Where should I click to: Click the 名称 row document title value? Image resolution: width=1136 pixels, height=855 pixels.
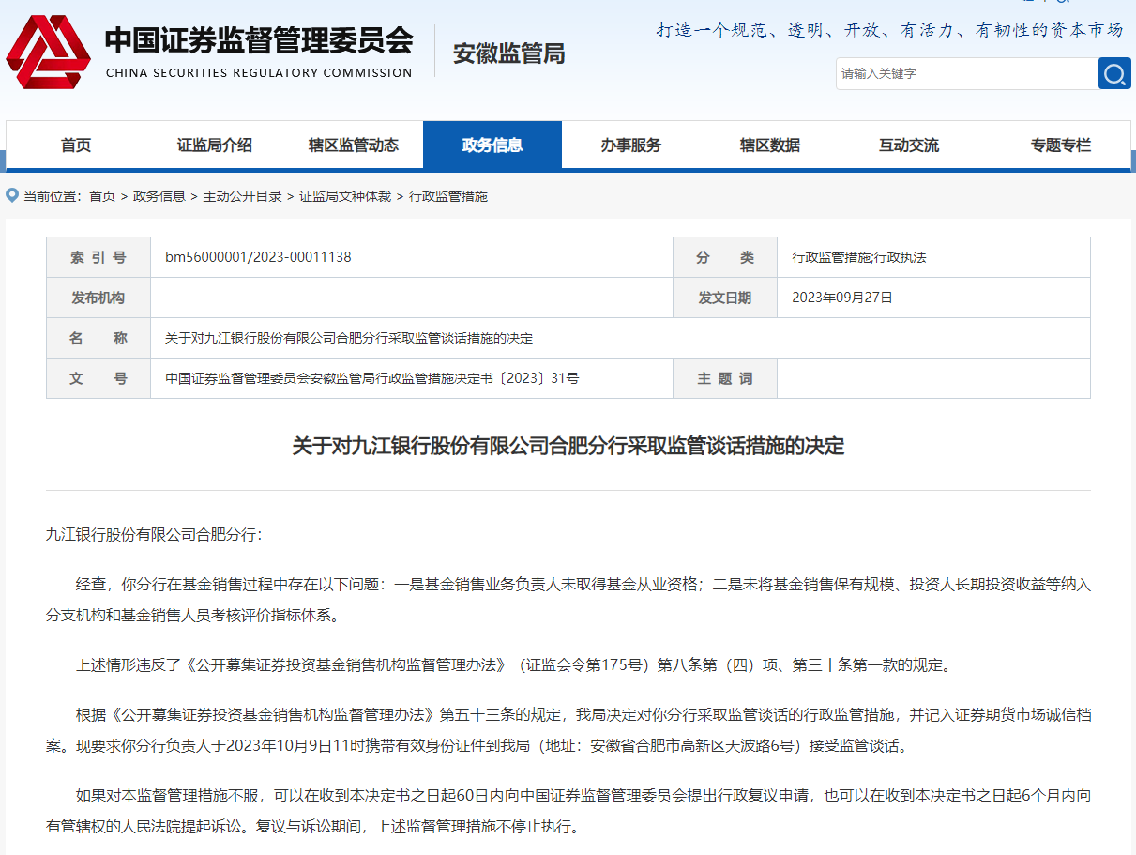point(349,338)
